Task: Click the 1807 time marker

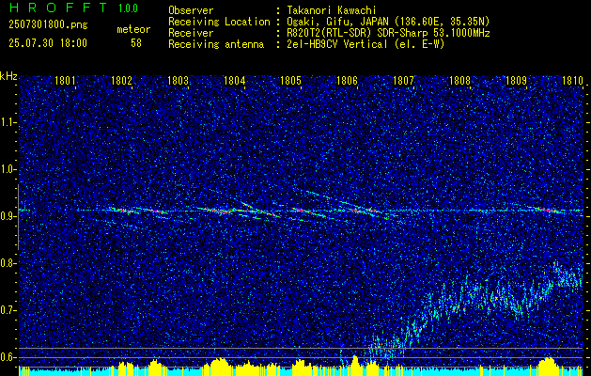Action: (x=403, y=81)
